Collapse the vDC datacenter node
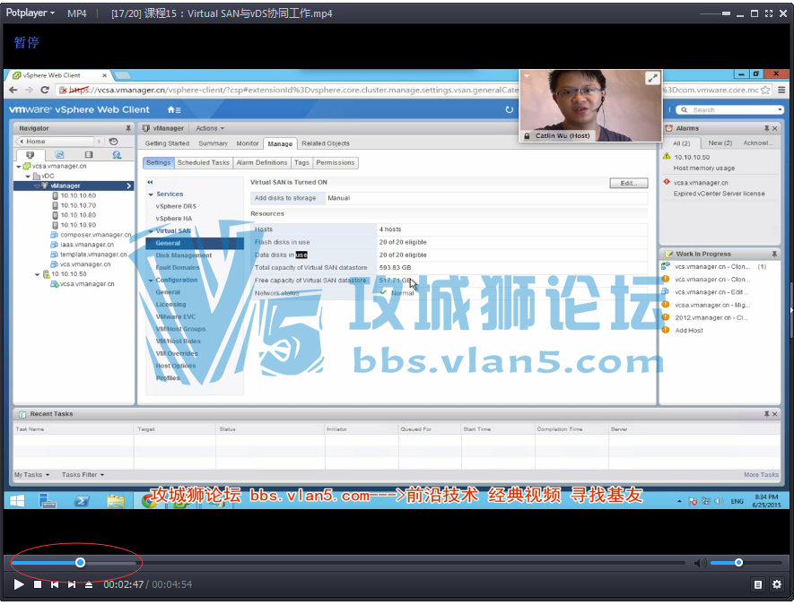 28,176
